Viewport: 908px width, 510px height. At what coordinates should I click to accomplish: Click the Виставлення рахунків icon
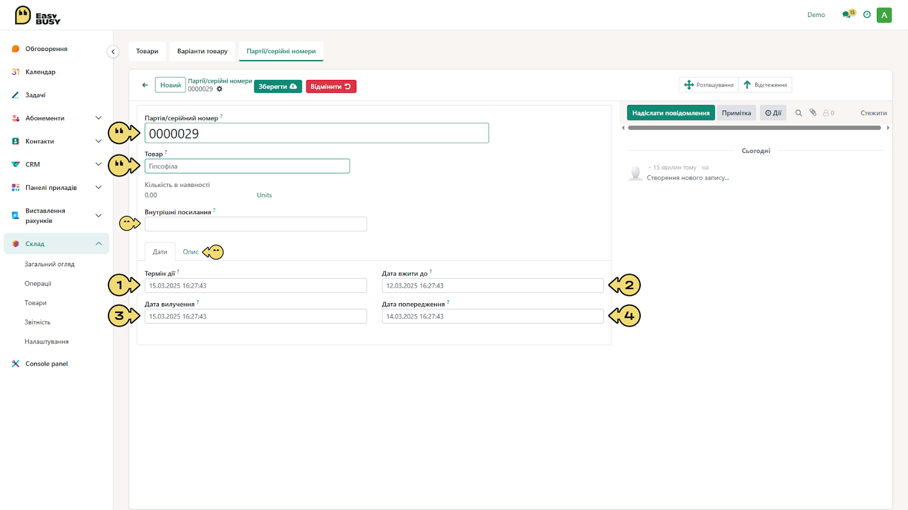tap(15, 215)
